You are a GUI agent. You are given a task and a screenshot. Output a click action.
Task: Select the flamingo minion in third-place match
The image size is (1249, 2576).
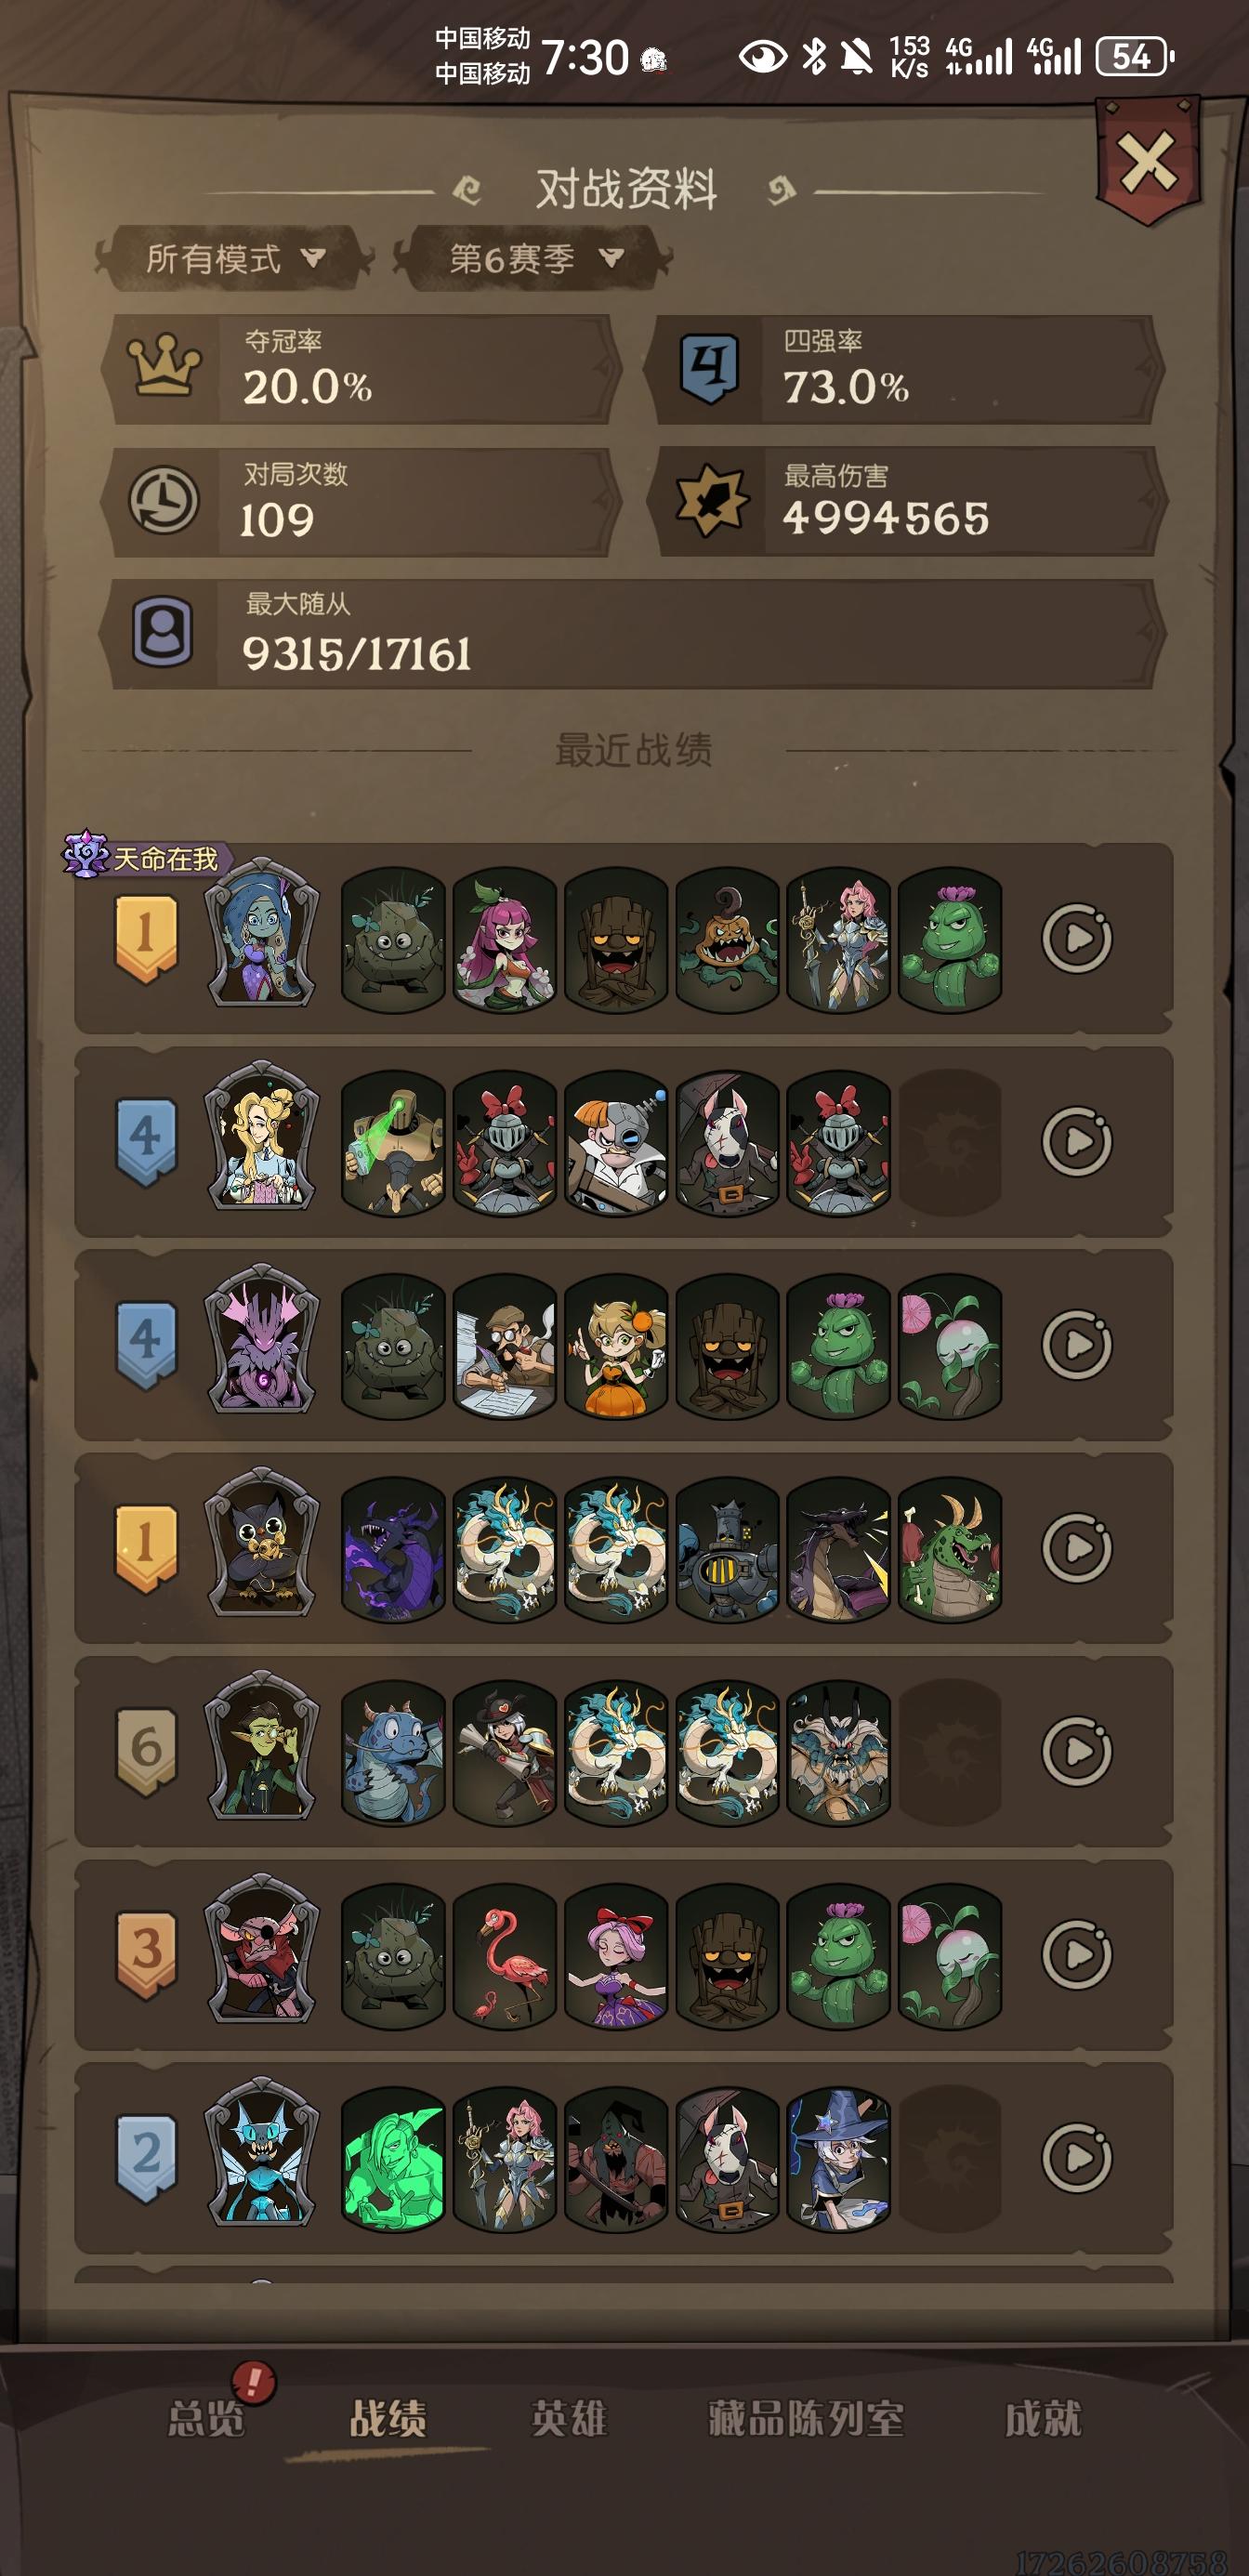tap(504, 1956)
